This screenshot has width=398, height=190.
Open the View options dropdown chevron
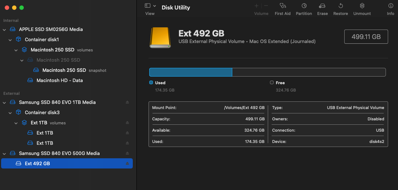pos(155,6)
